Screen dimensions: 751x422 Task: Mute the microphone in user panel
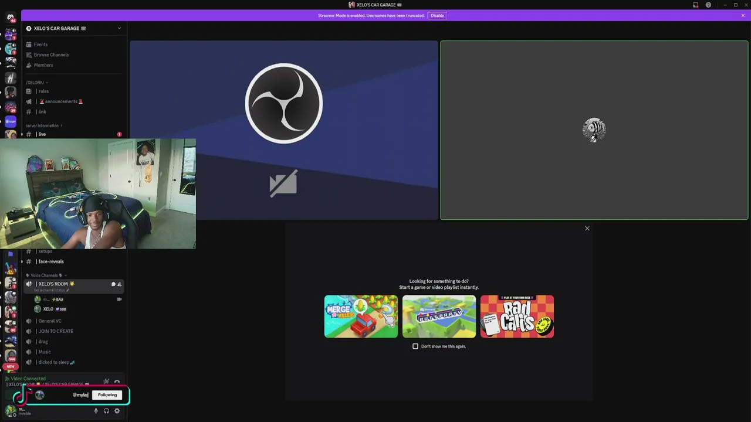(96, 411)
